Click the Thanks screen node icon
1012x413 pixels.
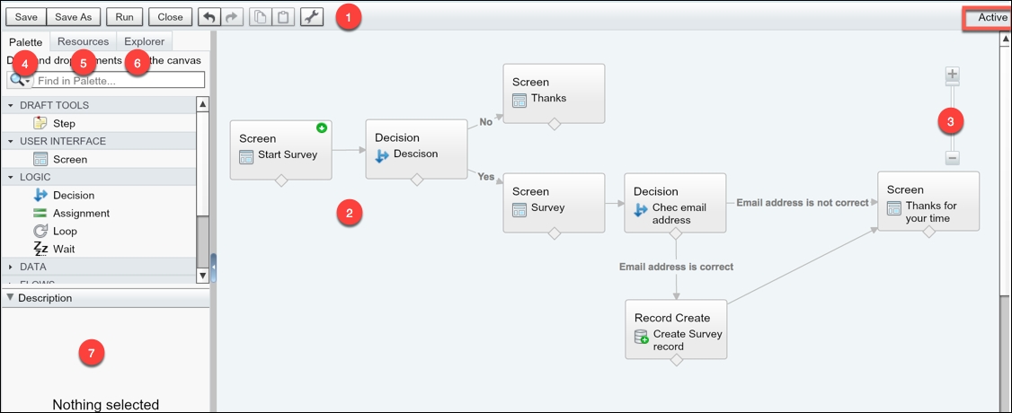click(x=519, y=100)
